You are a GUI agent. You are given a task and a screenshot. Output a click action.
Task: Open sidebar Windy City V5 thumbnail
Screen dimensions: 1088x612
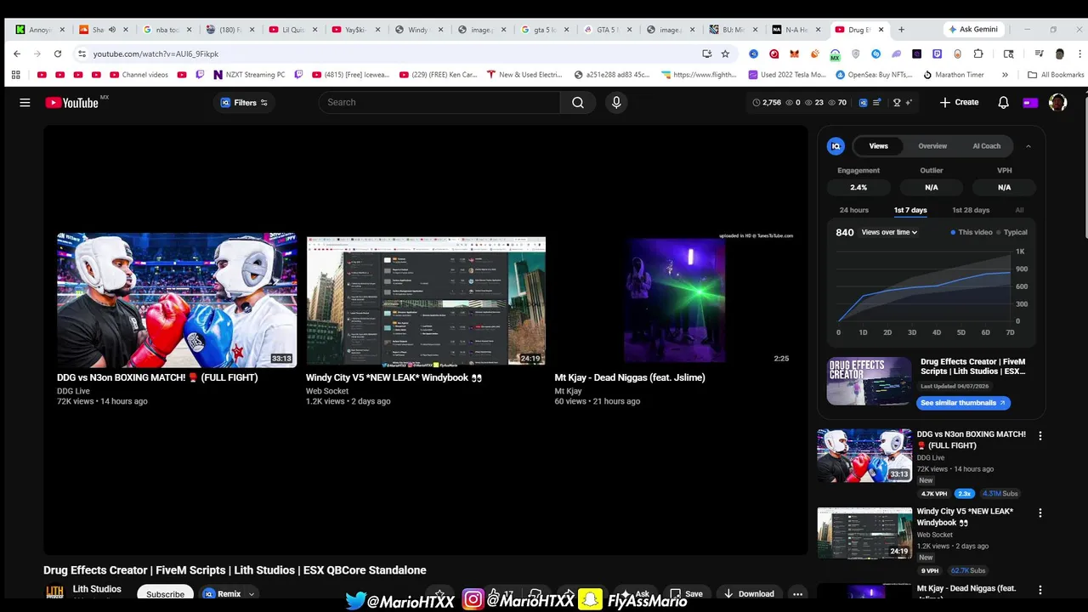864,533
